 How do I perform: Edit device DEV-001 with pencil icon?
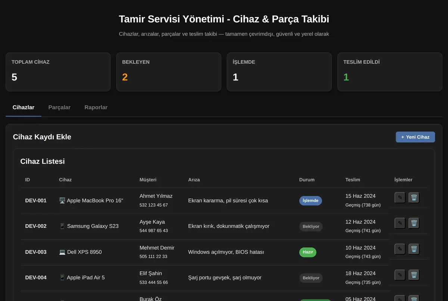point(400,198)
